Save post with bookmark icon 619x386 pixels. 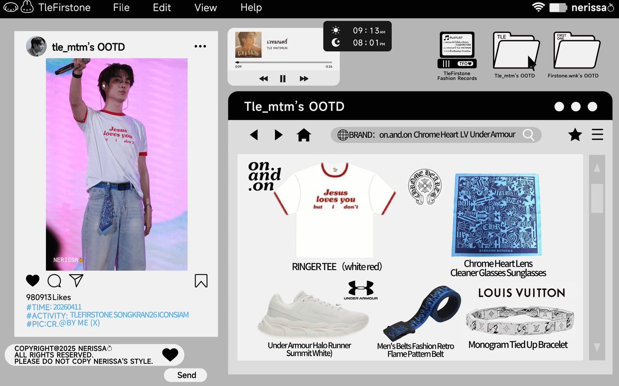click(201, 281)
